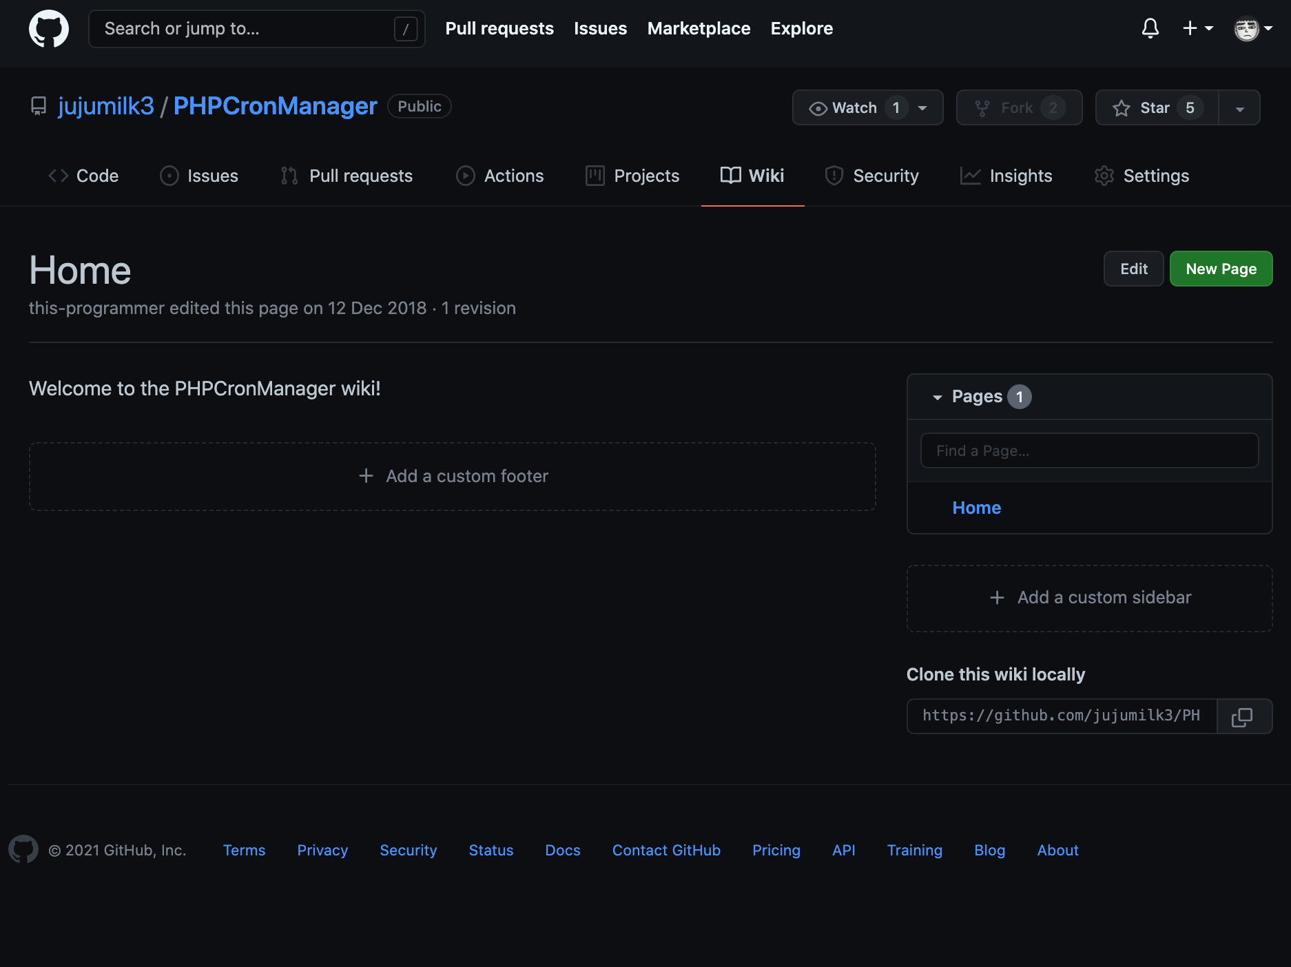This screenshot has width=1291, height=967.
Task: Edit the Home wiki page
Action: click(x=1134, y=269)
